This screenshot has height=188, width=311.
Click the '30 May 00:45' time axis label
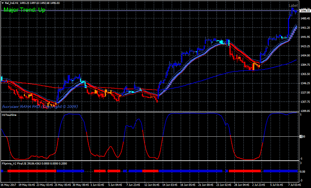(x=81, y=185)
